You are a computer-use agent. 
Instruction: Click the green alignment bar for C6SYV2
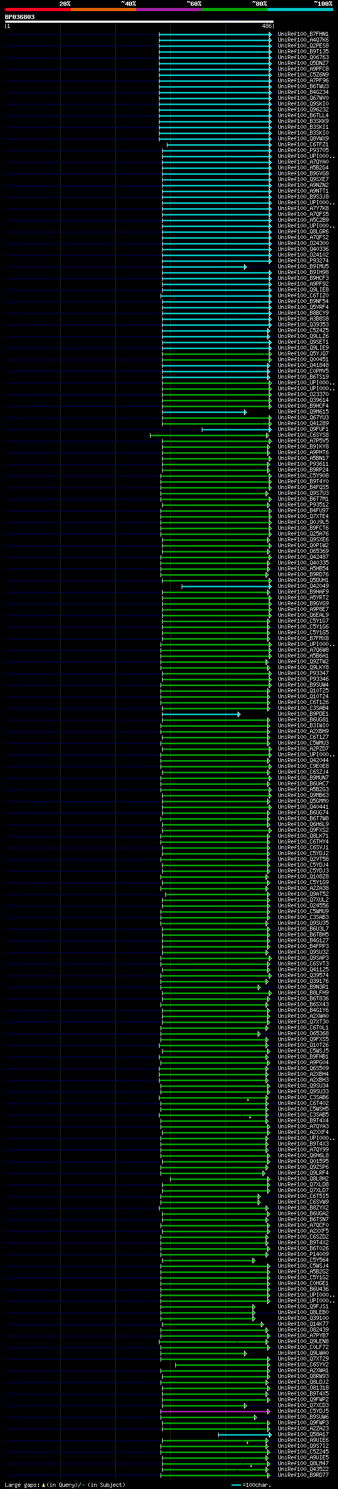click(222, 1365)
